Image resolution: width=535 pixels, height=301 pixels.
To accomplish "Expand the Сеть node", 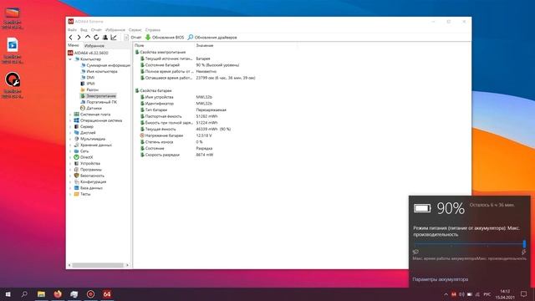I will point(70,151).
